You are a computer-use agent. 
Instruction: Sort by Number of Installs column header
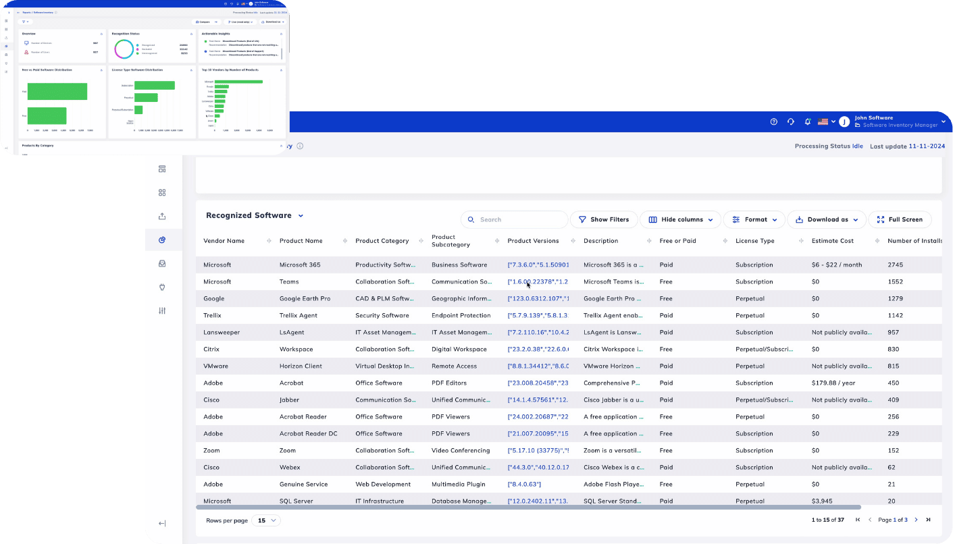tap(915, 241)
